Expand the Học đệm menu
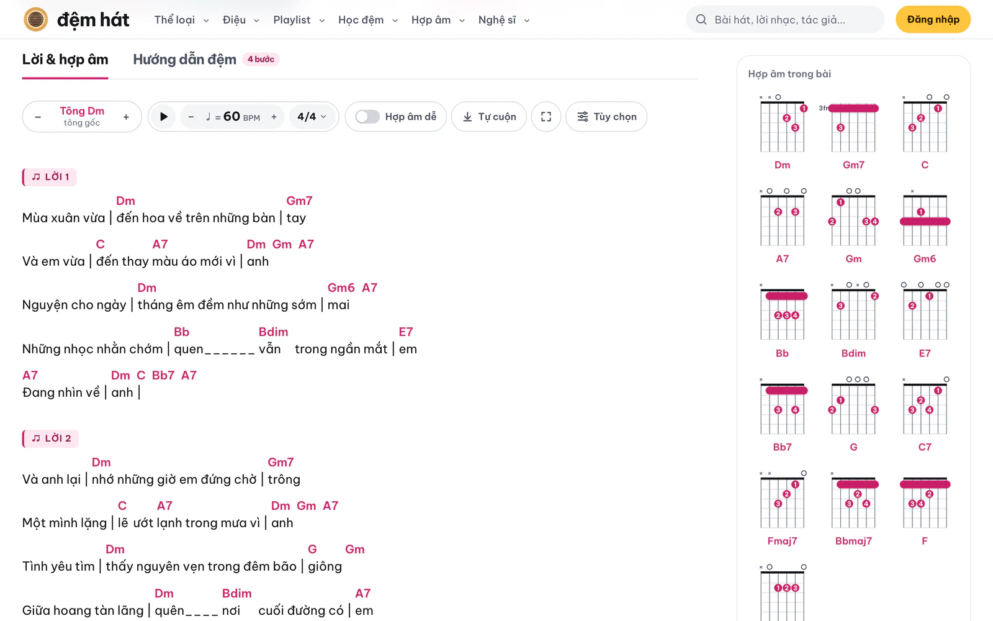Viewport: 993px width, 621px height. click(368, 20)
